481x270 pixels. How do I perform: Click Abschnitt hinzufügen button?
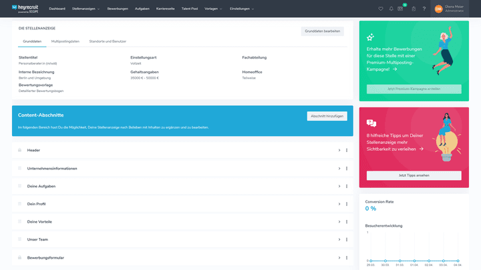[327, 116]
